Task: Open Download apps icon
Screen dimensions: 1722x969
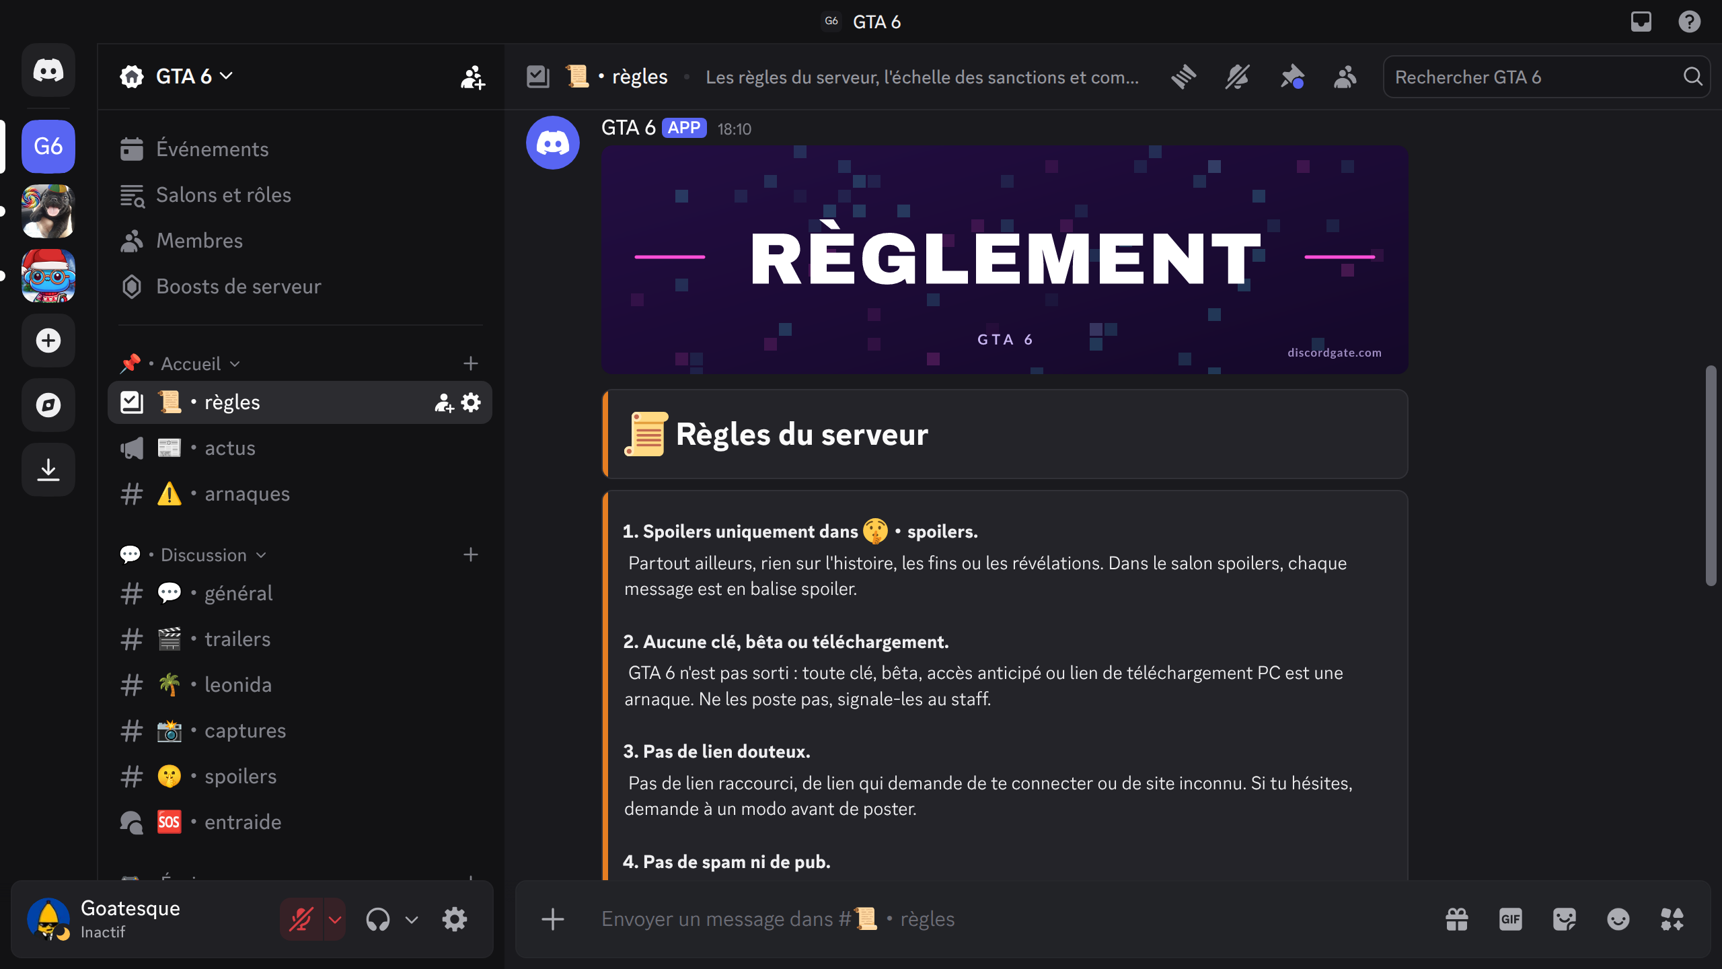Action: (48, 470)
